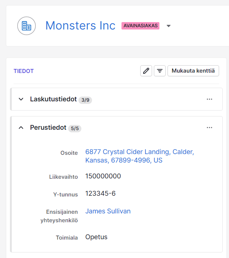Open the Crystal Cider Landing address link
This screenshot has width=229, height=258.
tap(140, 156)
